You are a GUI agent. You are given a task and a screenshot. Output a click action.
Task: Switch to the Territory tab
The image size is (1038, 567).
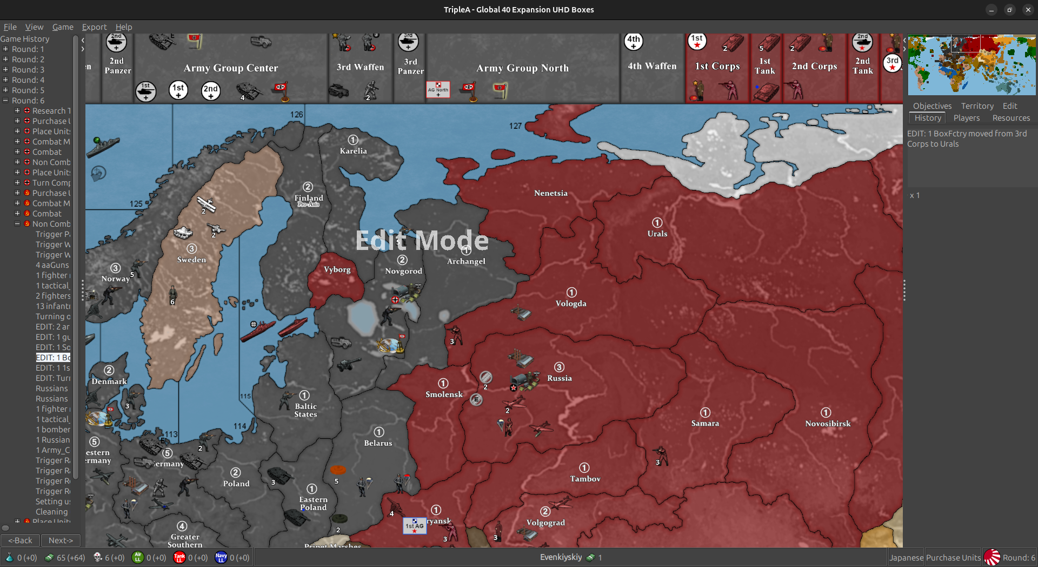click(x=977, y=106)
